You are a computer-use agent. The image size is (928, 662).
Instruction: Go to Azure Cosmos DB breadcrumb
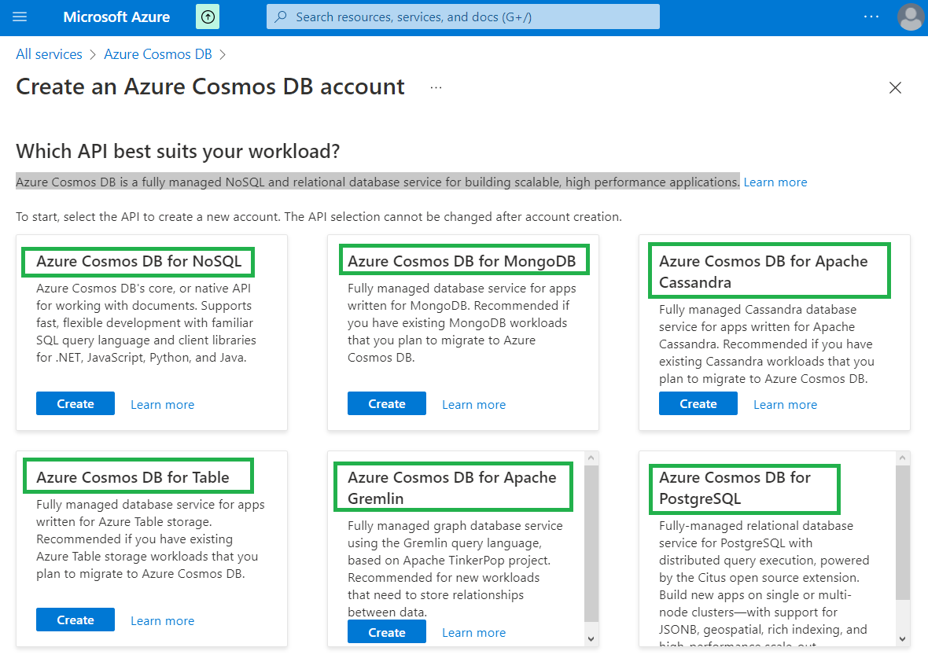pos(158,54)
